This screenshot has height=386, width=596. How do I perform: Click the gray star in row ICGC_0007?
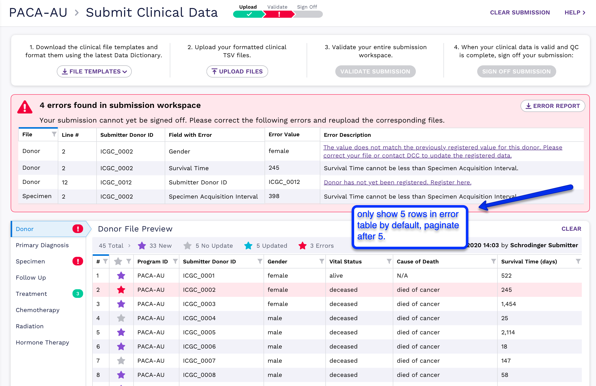tap(121, 360)
